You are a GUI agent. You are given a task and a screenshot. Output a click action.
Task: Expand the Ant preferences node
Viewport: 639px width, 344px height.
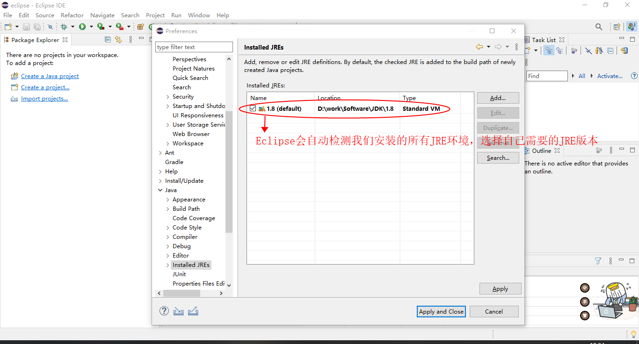click(160, 153)
